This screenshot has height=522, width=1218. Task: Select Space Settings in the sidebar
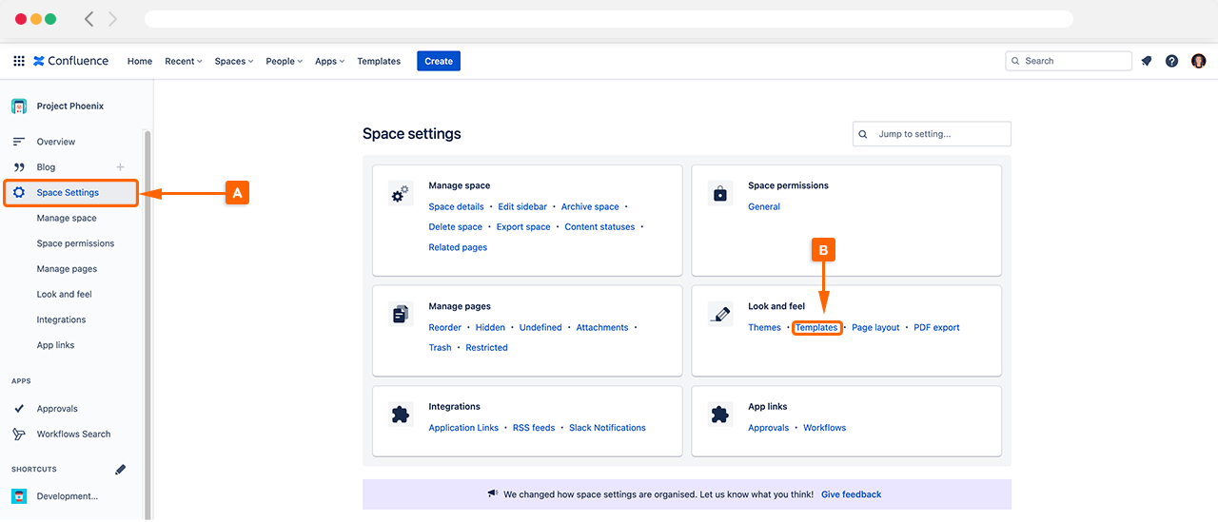68,193
